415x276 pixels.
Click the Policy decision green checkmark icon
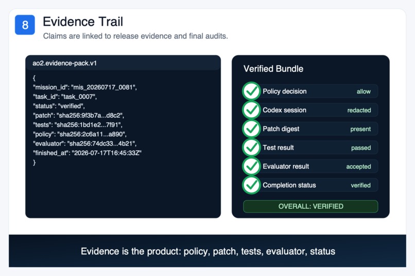[x=251, y=91]
